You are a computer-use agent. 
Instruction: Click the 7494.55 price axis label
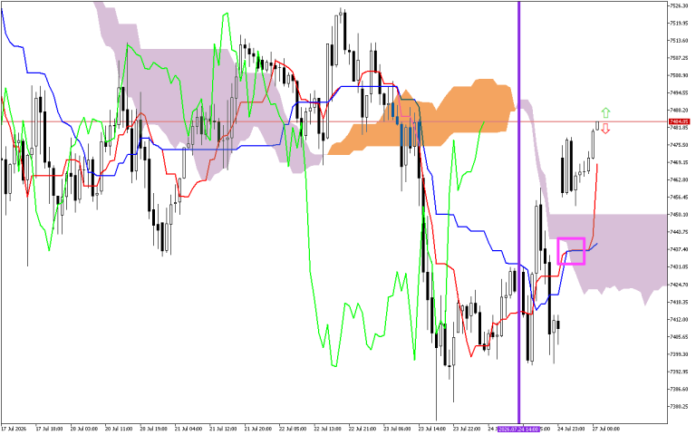click(x=680, y=92)
